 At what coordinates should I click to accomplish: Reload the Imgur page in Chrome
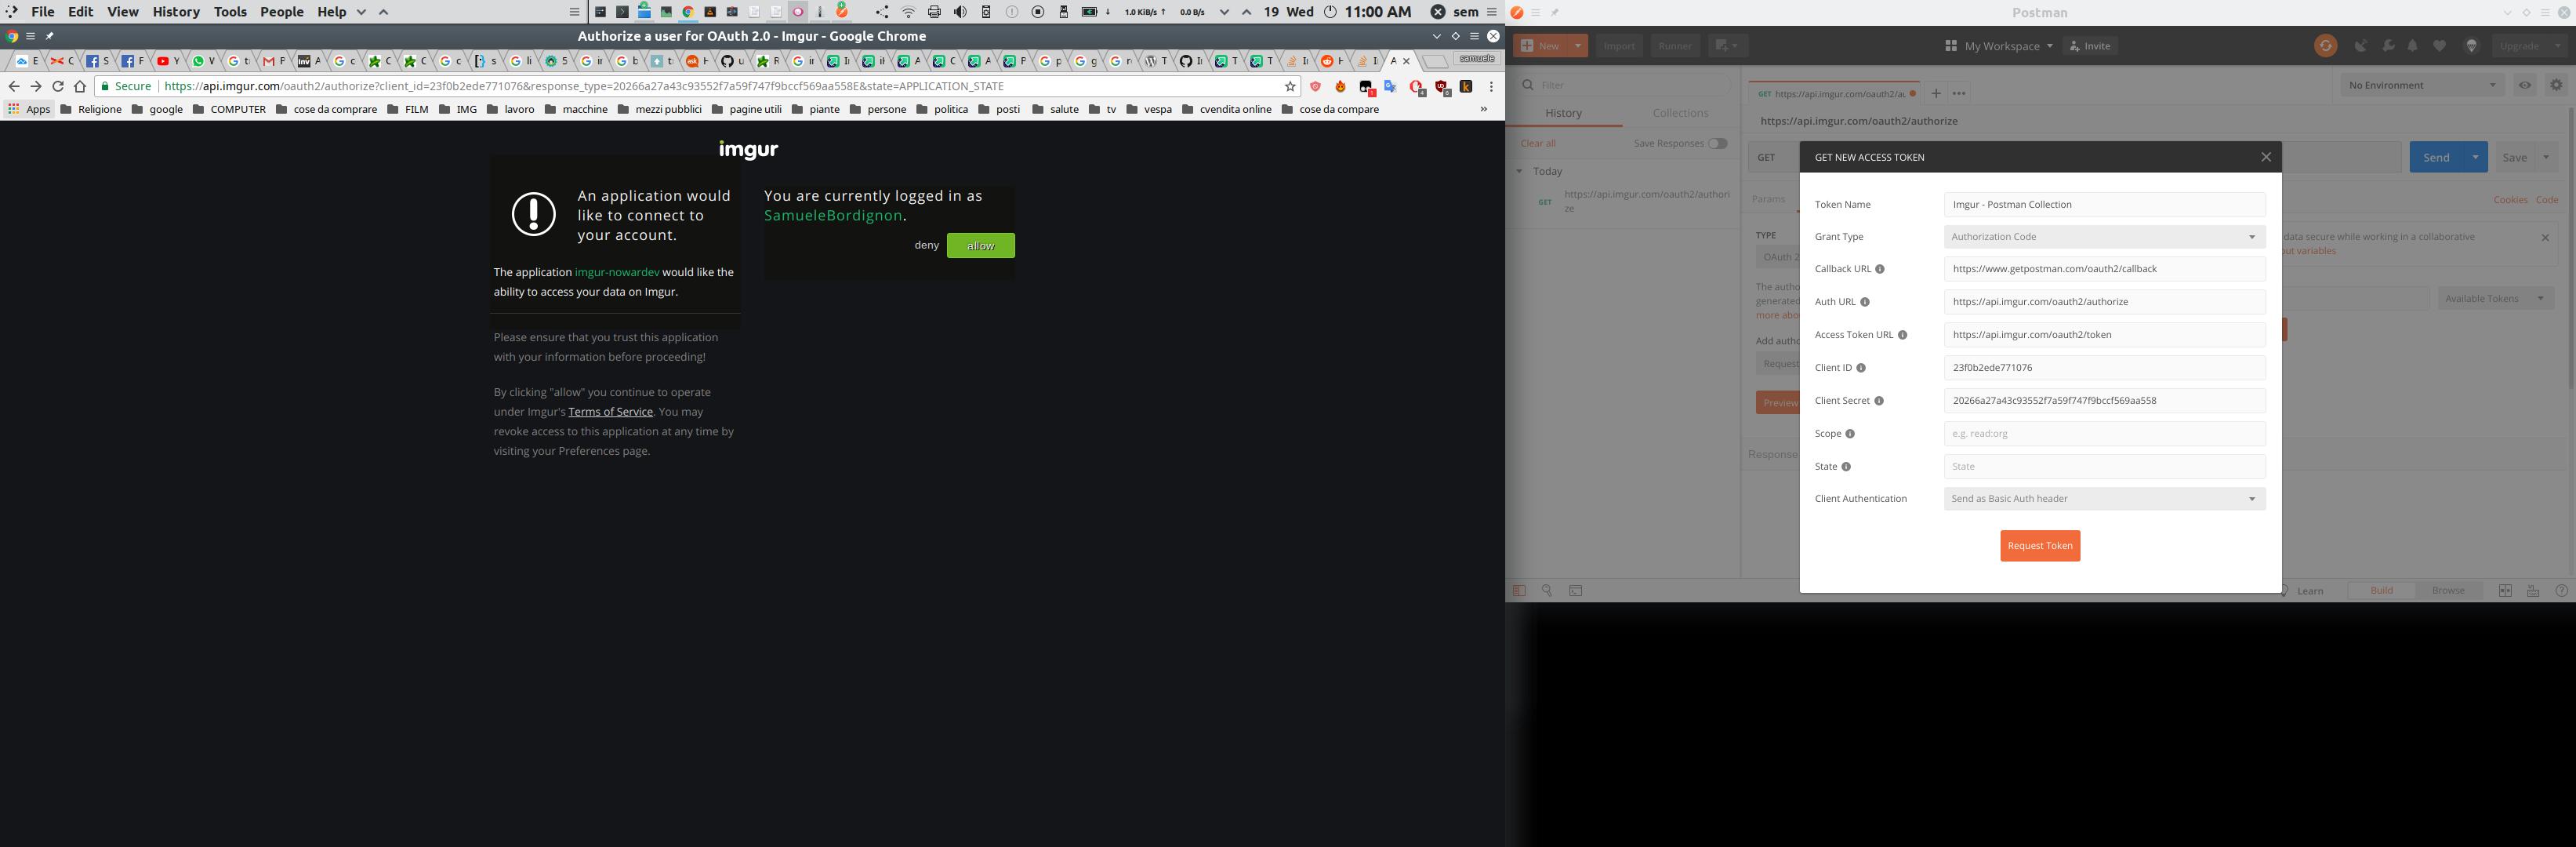pos(58,87)
